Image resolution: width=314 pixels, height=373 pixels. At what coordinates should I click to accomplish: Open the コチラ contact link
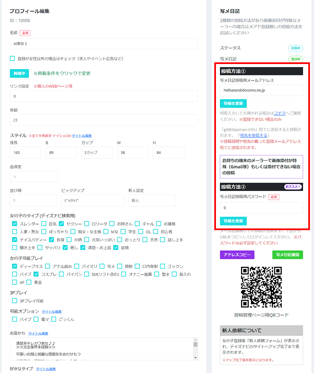pyautogui.click(x=280, y=113)
